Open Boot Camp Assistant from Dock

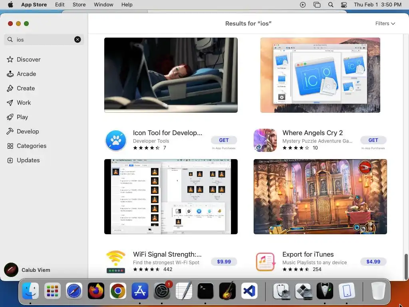pyautogui.click(x=303, y=291)
